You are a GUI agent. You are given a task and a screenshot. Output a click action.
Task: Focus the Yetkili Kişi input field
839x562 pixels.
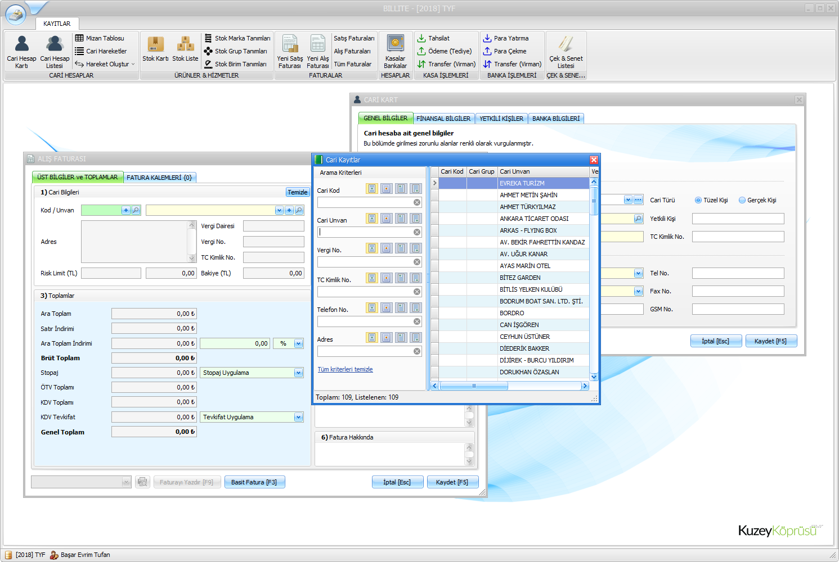[738, 219]
